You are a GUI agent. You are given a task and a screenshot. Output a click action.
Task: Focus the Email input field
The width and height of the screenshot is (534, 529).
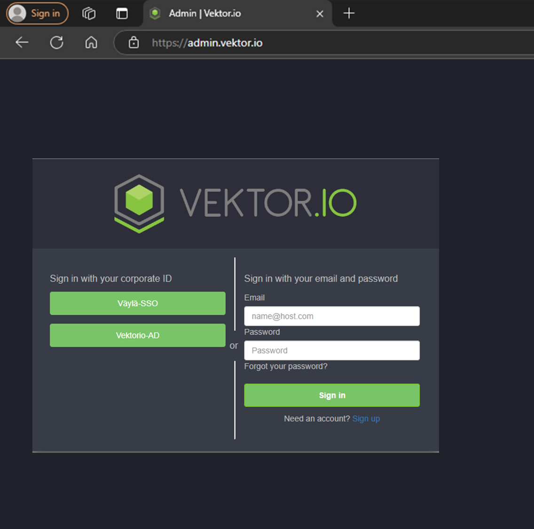click(332, 316)
